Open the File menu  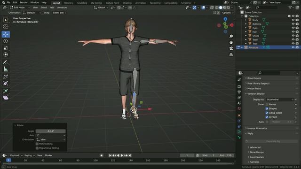tap(8, 2)
